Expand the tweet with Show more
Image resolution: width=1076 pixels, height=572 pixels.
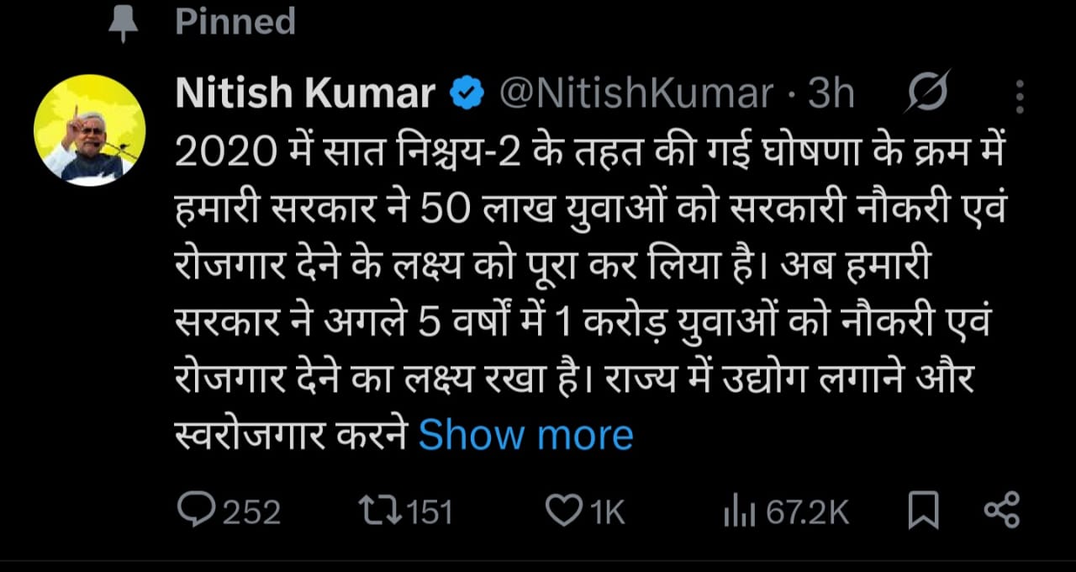[x=526, y=434]
